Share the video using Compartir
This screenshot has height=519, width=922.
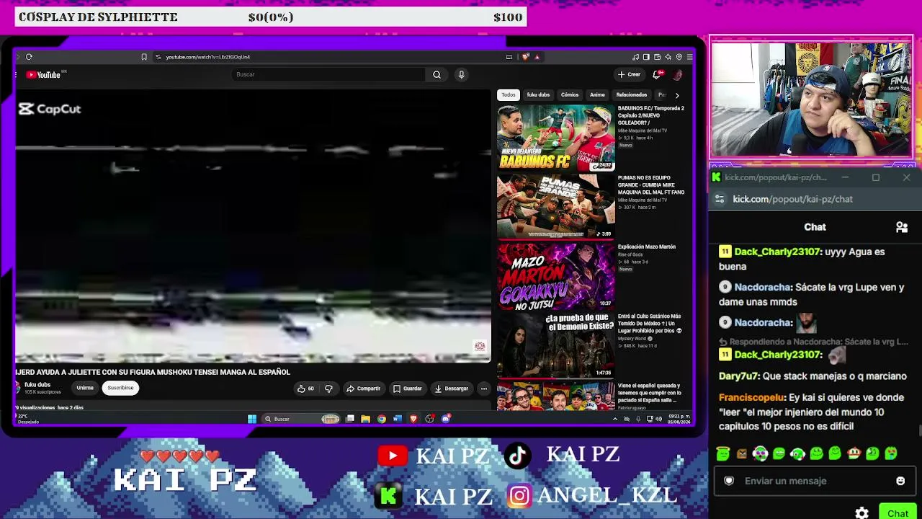point(364,389)
